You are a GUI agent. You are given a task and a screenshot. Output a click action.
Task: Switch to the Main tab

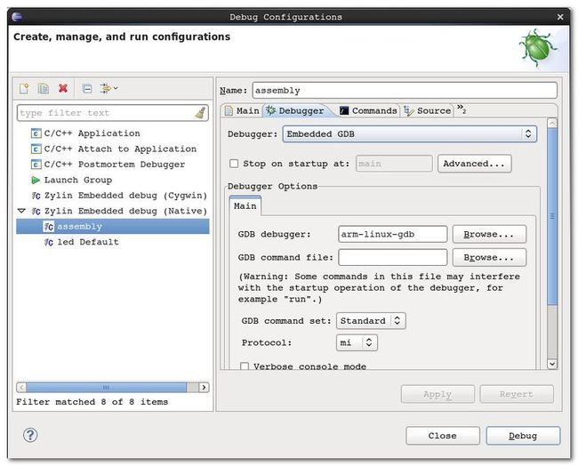click(x=242, y=110)
